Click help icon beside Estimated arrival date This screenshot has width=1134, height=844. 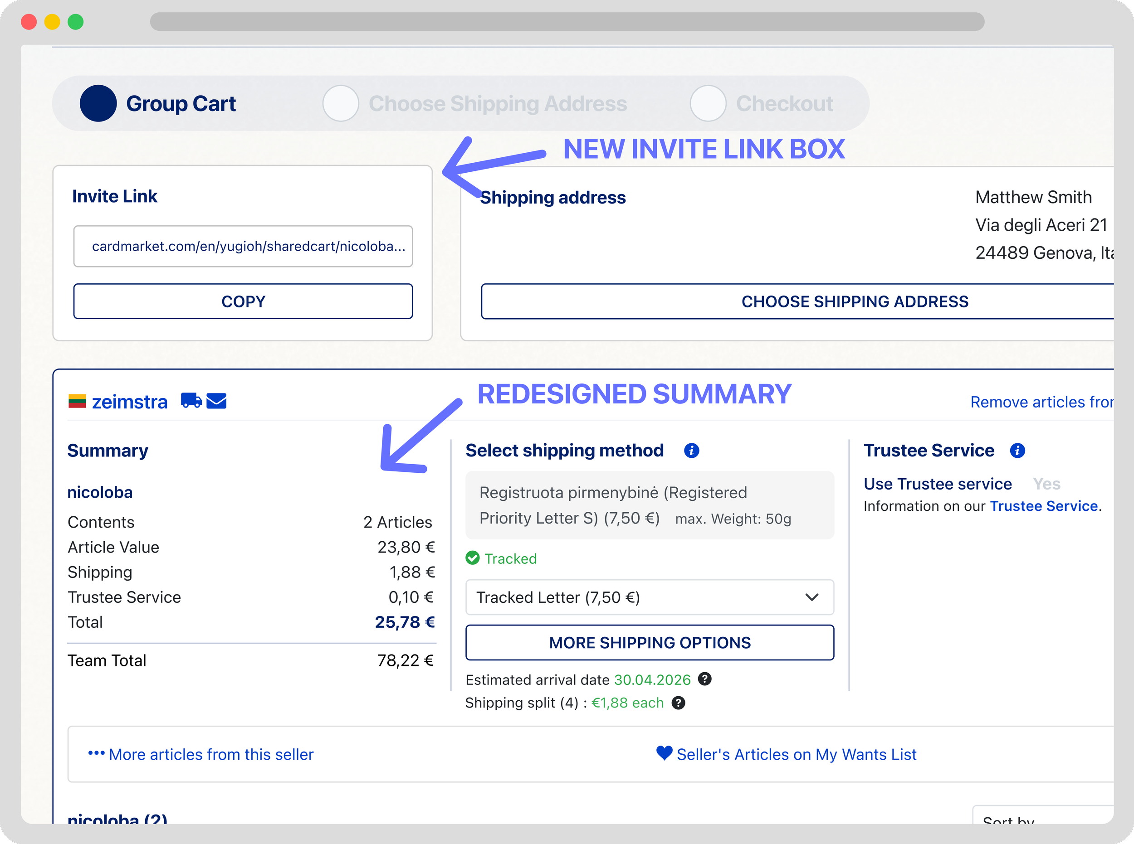coord(704,679)
